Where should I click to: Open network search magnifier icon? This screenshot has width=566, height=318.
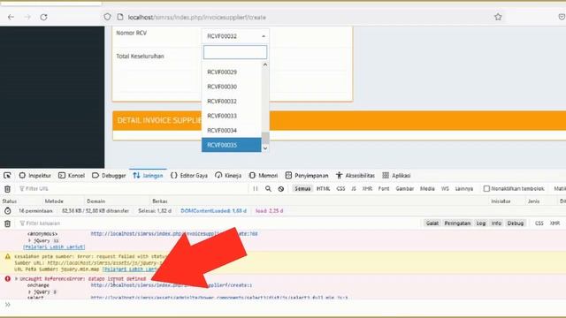(268, 188)
